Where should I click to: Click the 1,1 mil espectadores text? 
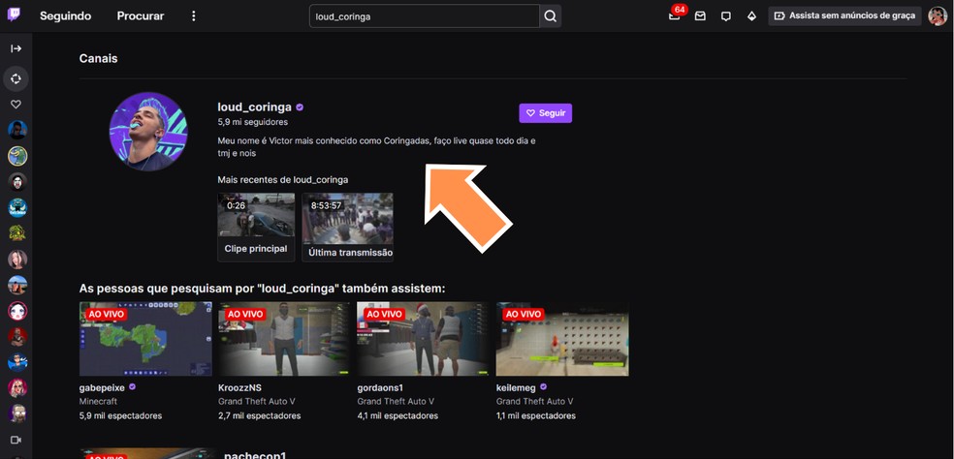point(536,415)
